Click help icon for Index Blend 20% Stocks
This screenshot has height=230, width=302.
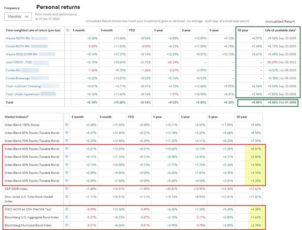66,181
